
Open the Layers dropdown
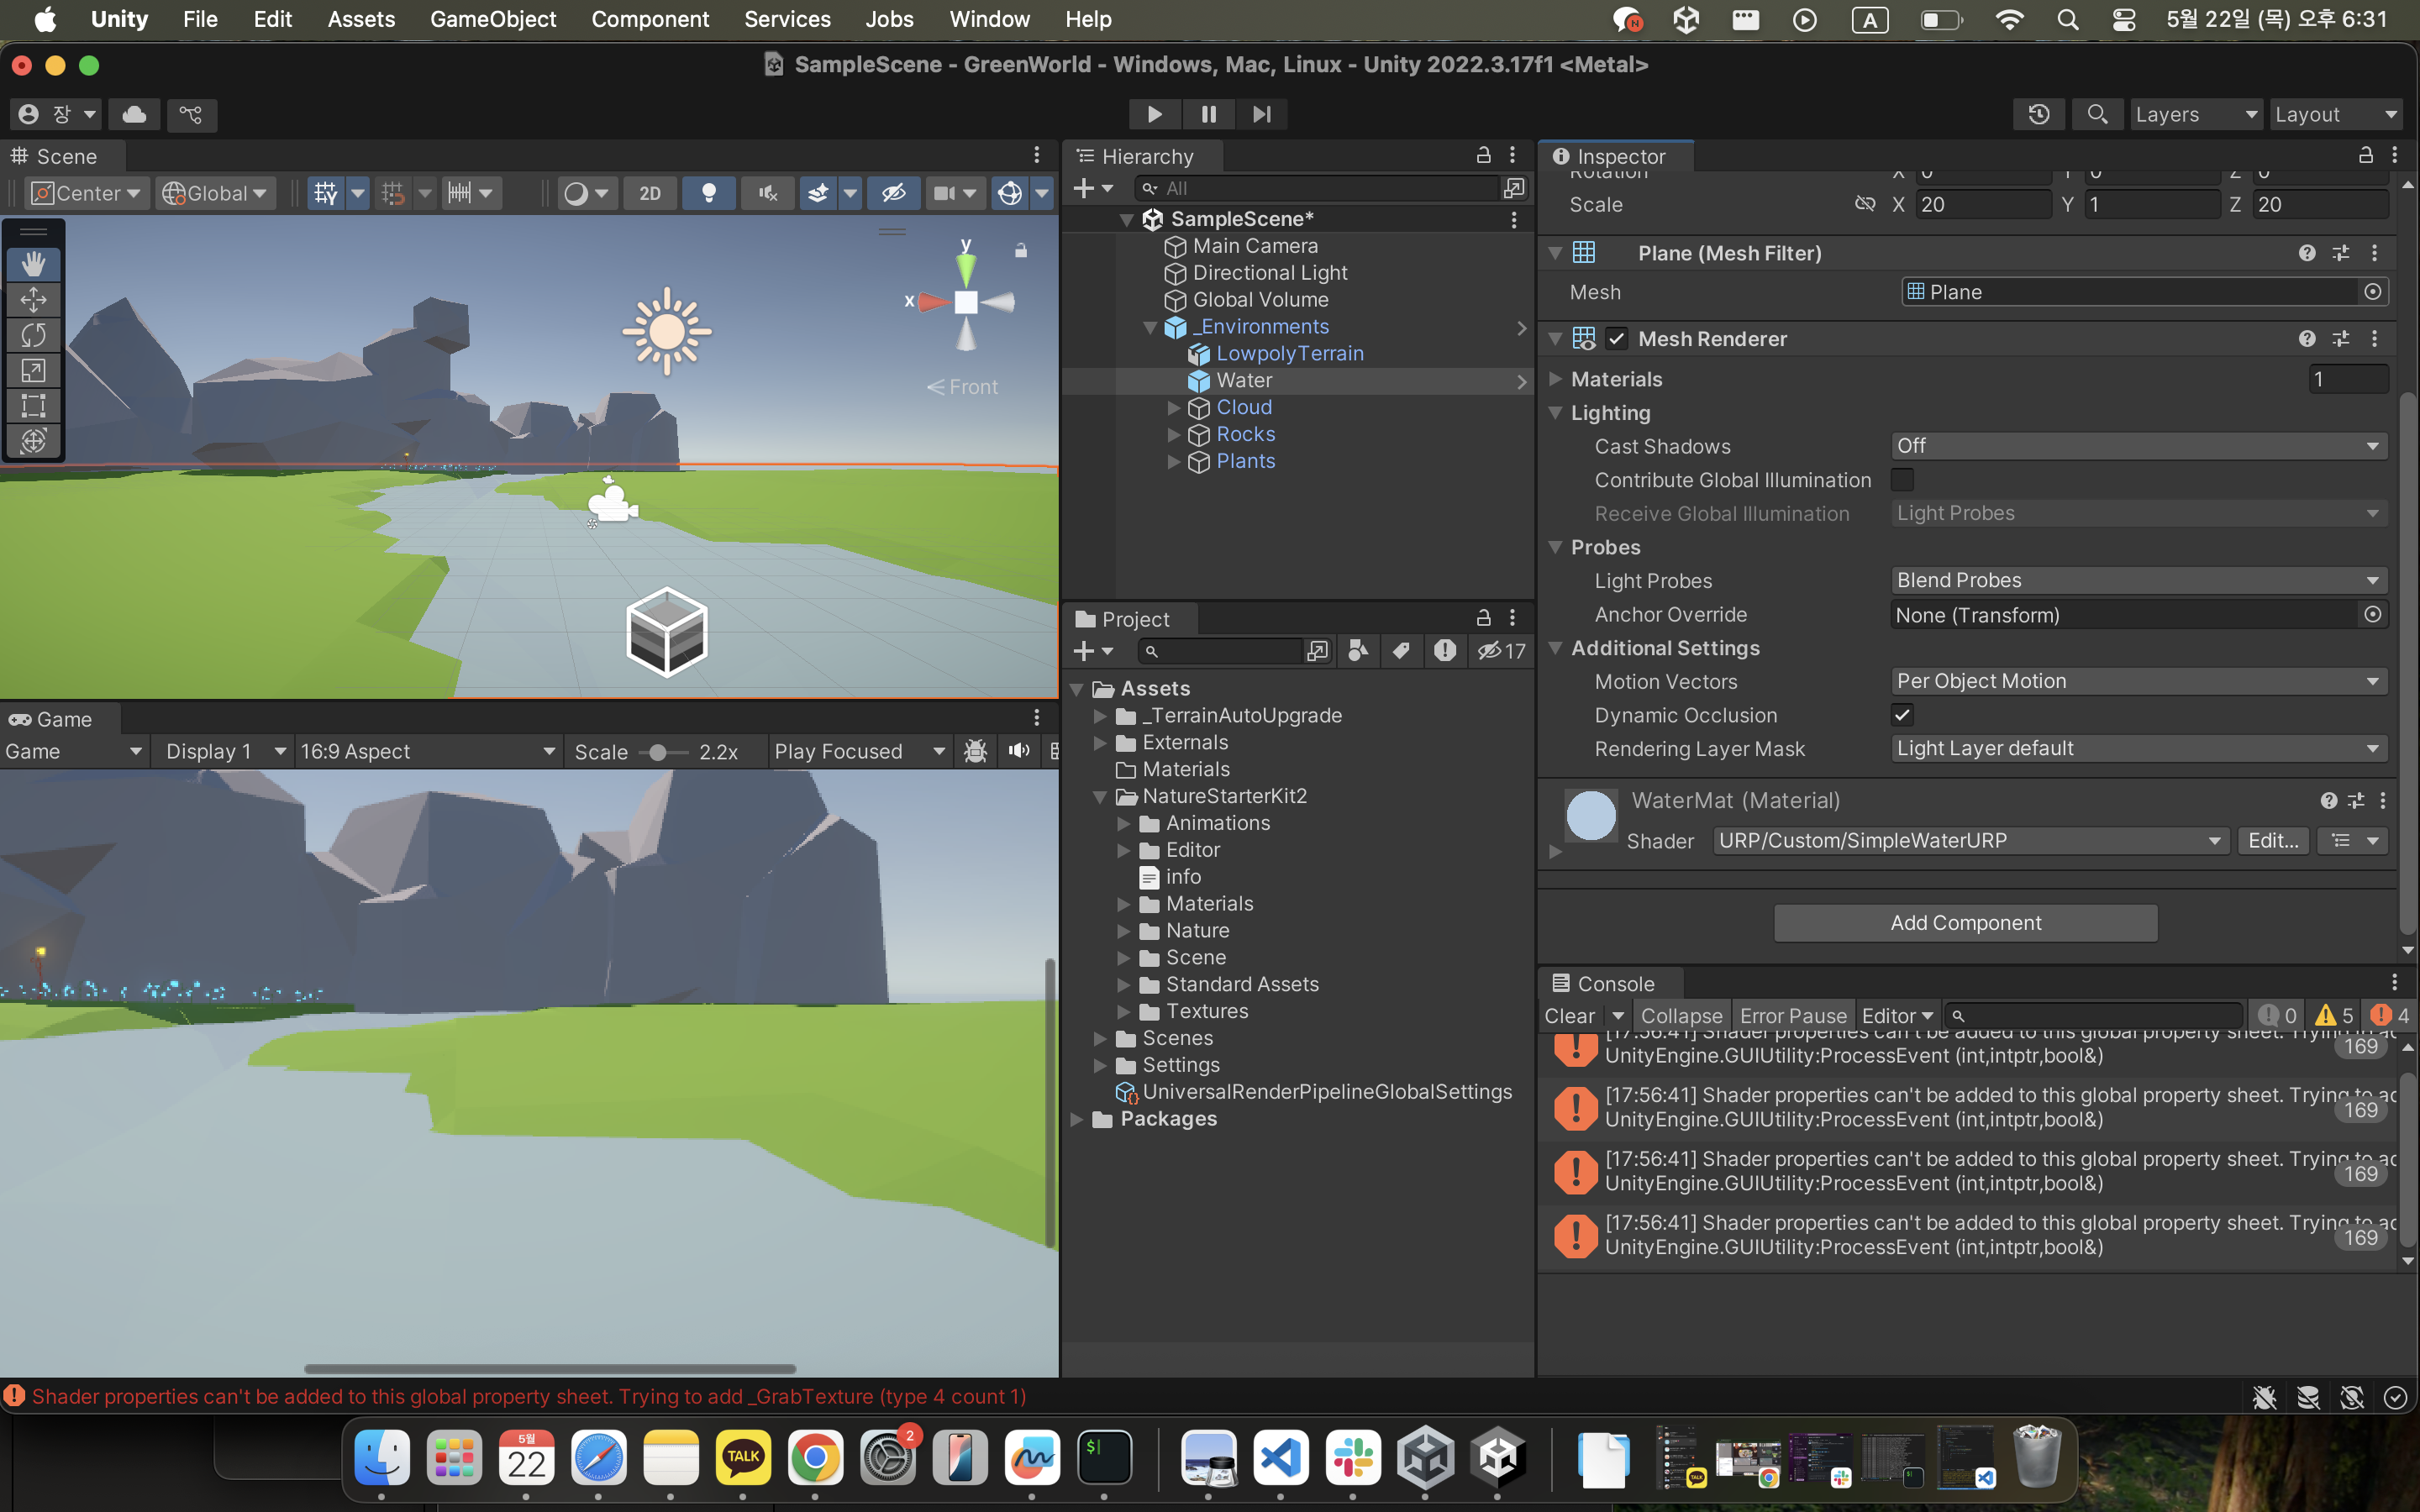click(x=2195, y=114)
